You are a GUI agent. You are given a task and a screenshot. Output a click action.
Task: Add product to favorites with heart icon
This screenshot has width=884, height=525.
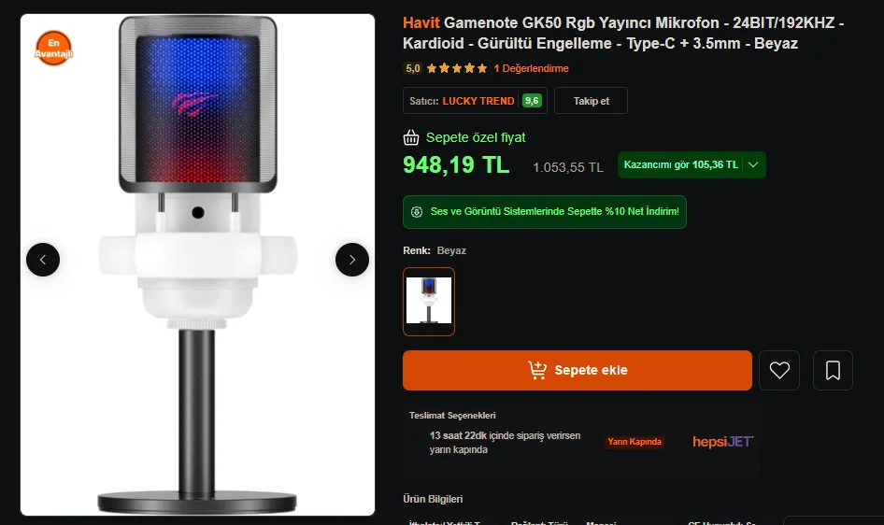(779, 370)
